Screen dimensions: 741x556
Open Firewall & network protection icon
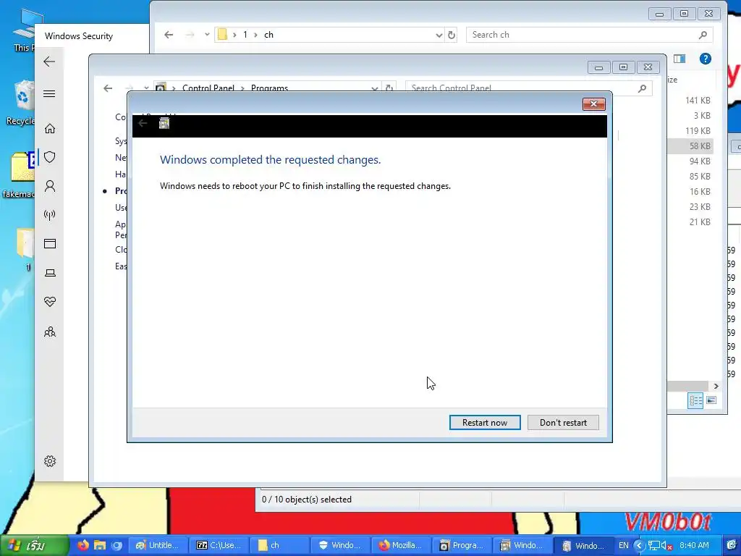click(50, 215)
